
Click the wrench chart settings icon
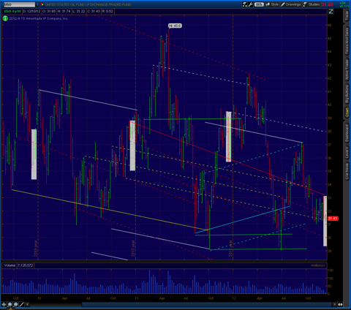251,4
